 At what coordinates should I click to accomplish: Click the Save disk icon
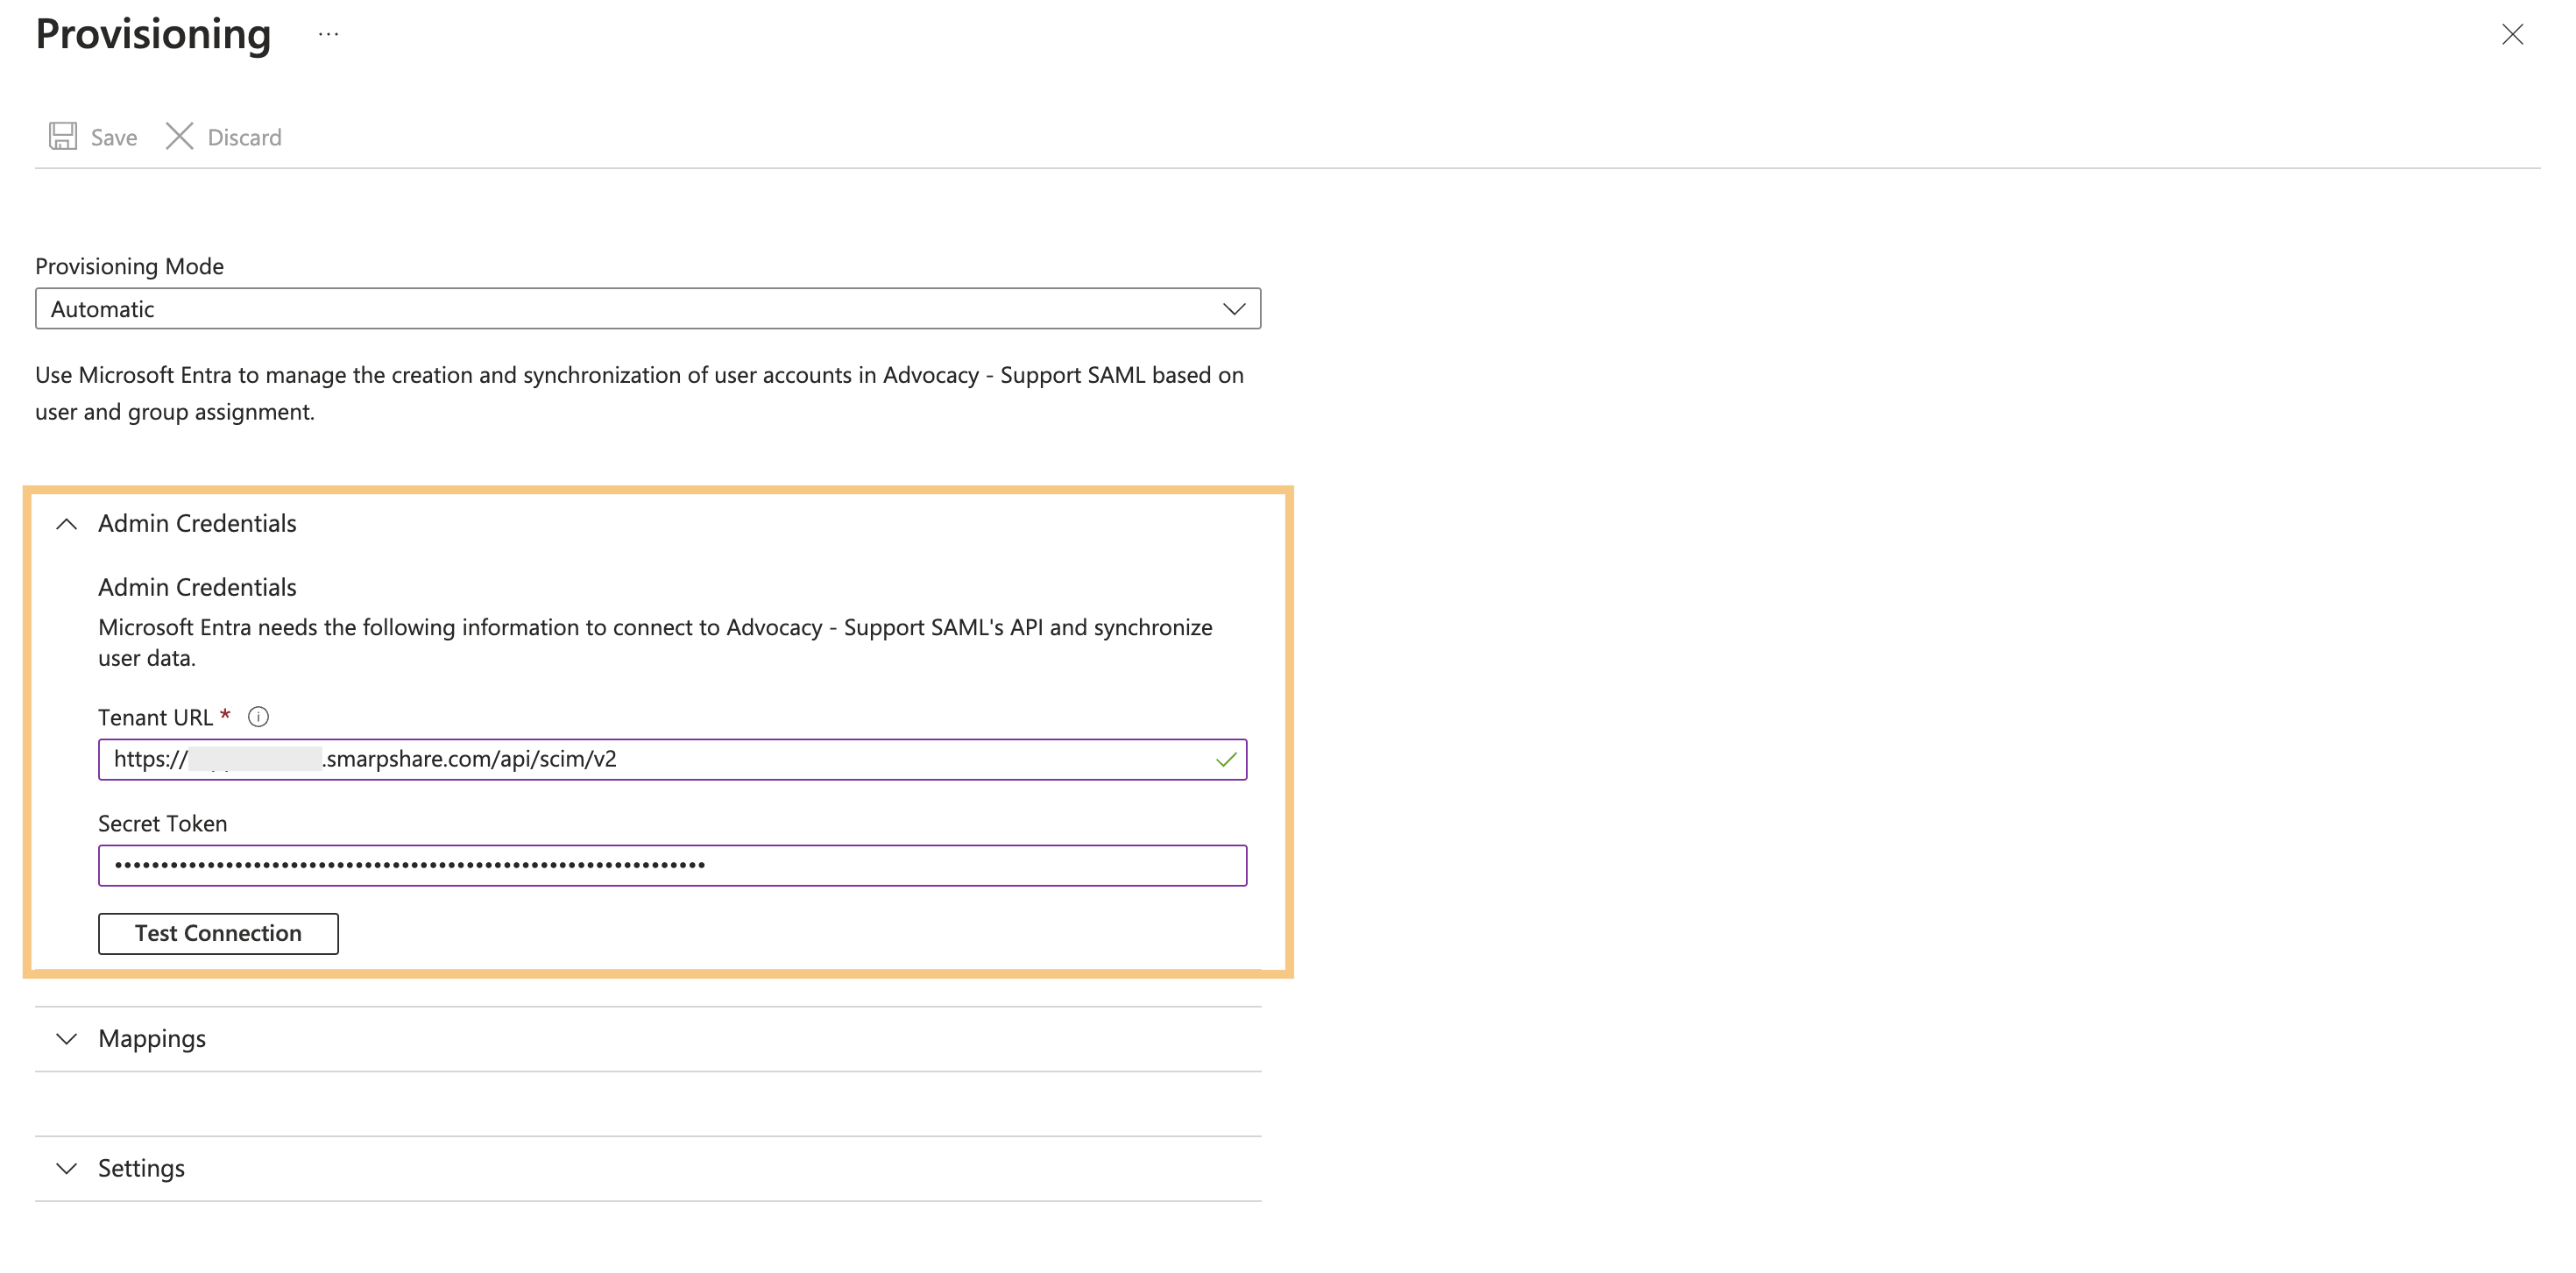point(62,136)
